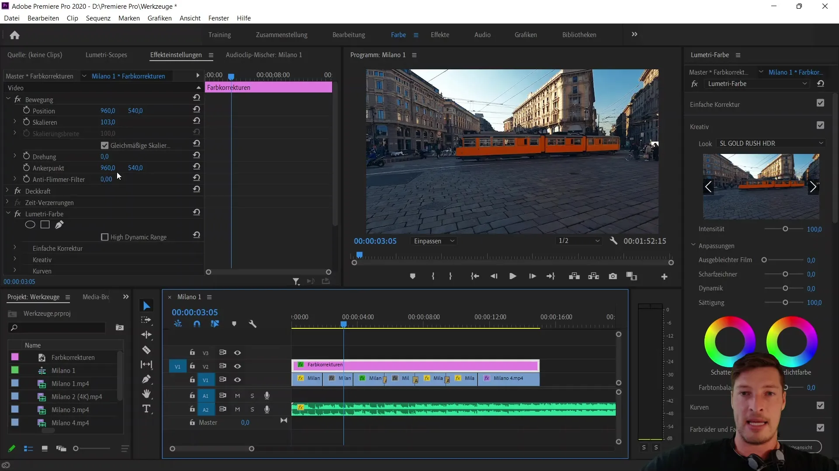
Task: Toggle timeline snap magnet icon
Action: (x=197, y=324)
